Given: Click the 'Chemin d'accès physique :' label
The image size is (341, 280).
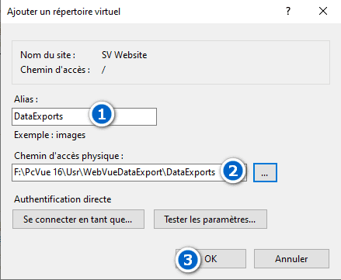Looking at the screenshot, I should tap(68, 156).
